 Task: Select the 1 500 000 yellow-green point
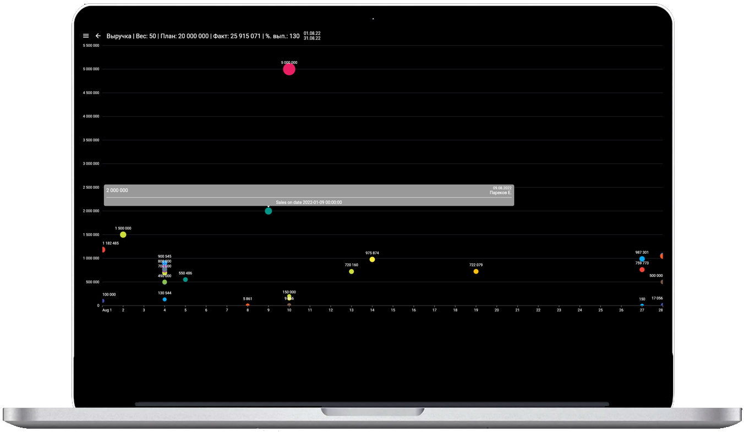coord(123,234)
